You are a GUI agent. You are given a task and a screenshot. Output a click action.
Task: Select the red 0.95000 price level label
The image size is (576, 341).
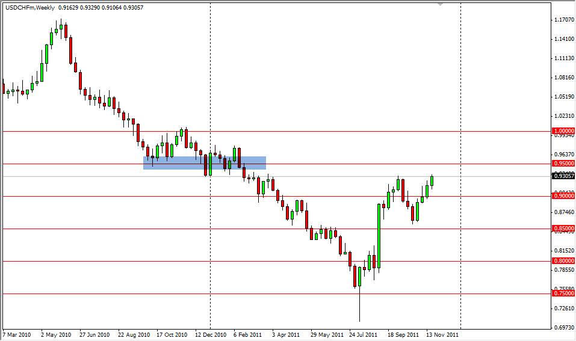coord(563,163)
